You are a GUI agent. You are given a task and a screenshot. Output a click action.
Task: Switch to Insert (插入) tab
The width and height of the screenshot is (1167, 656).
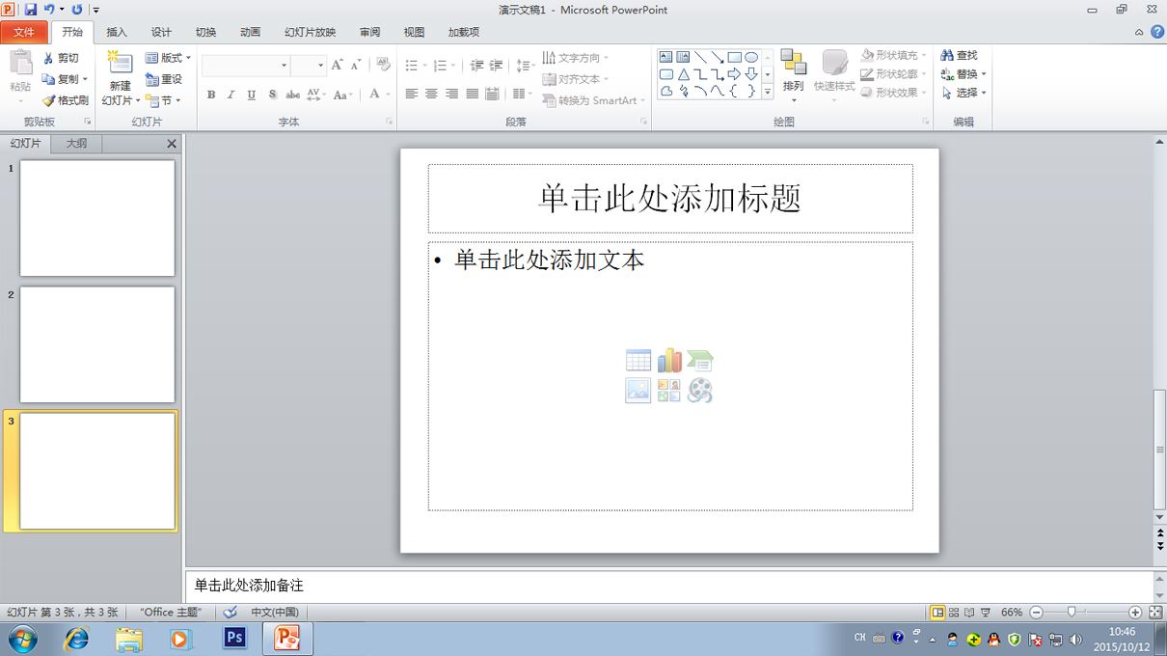coord(117,32)
